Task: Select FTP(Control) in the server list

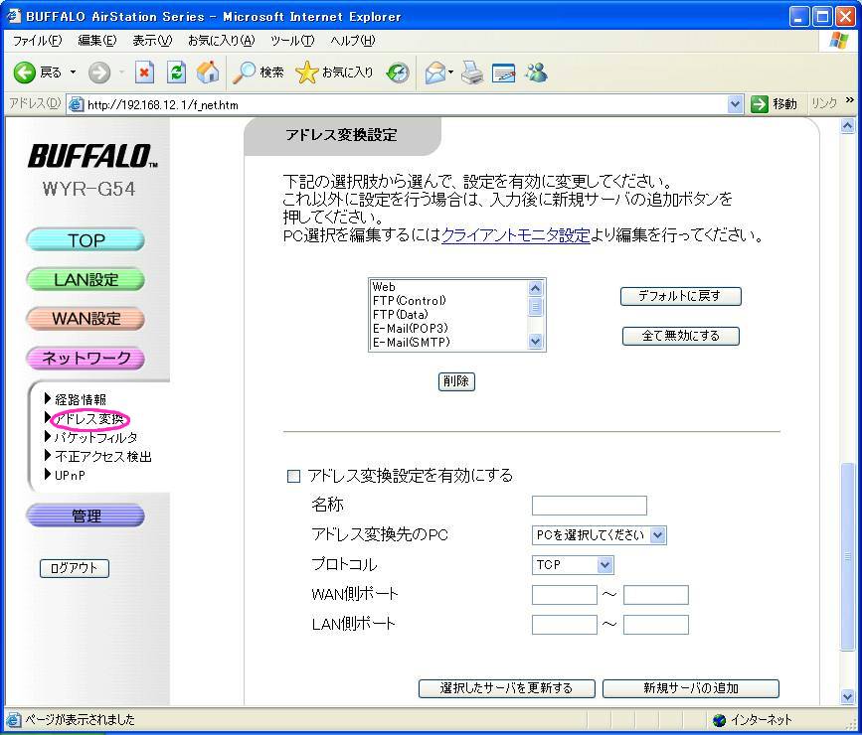Action: [410, 300]
